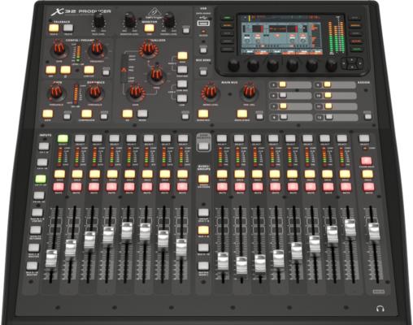Tap the left arrow on the navigation pad
Image resolution: width=413 pixels, height=325 pixels.
pyautogui.click(x=345, y=63)
